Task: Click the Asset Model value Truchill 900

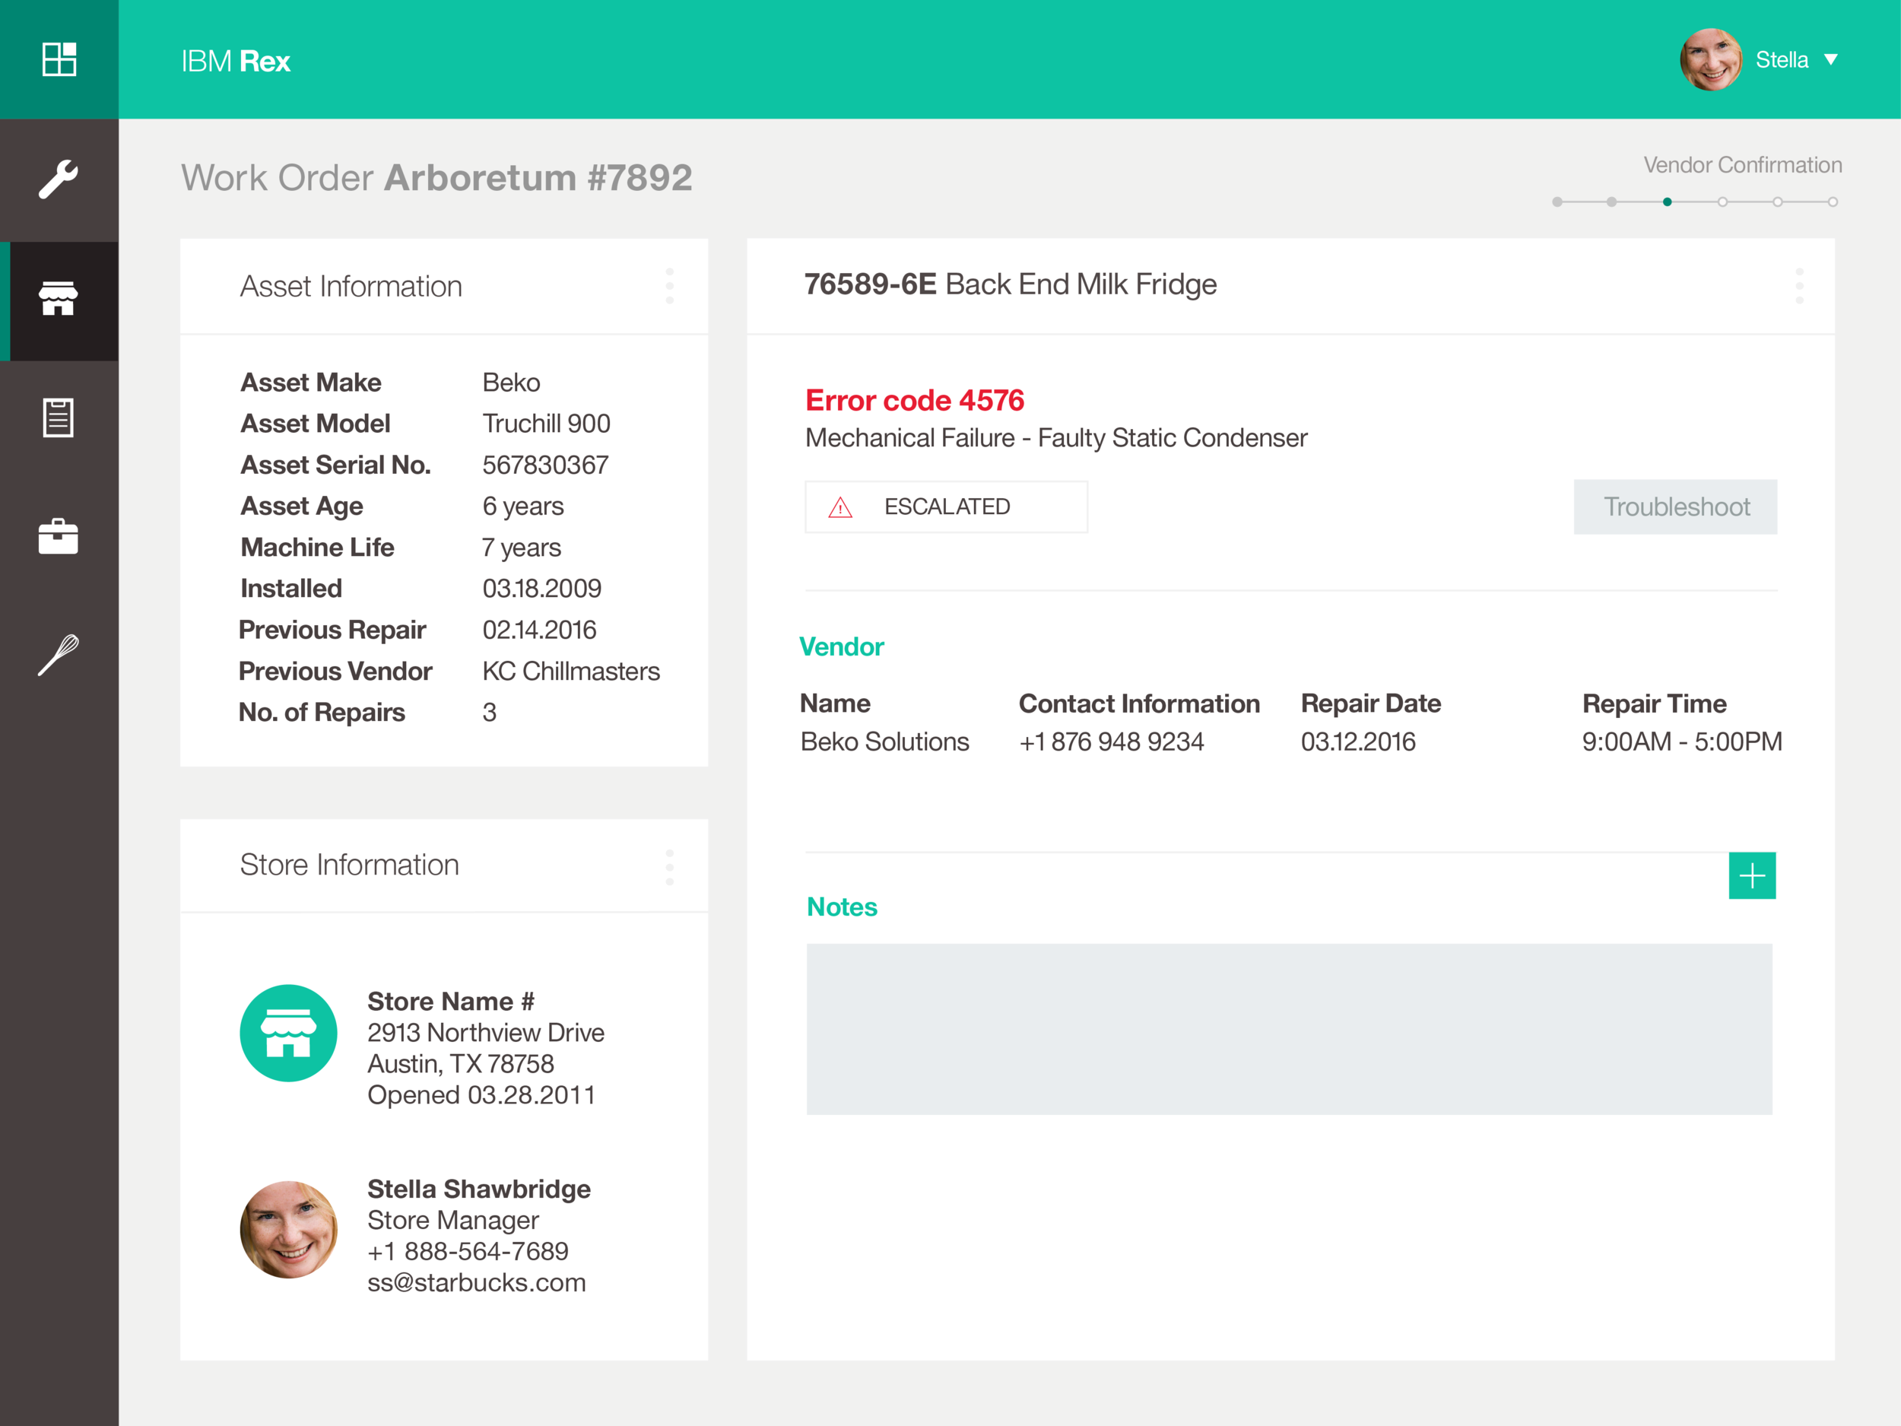Action: click(x=547, y=424)
